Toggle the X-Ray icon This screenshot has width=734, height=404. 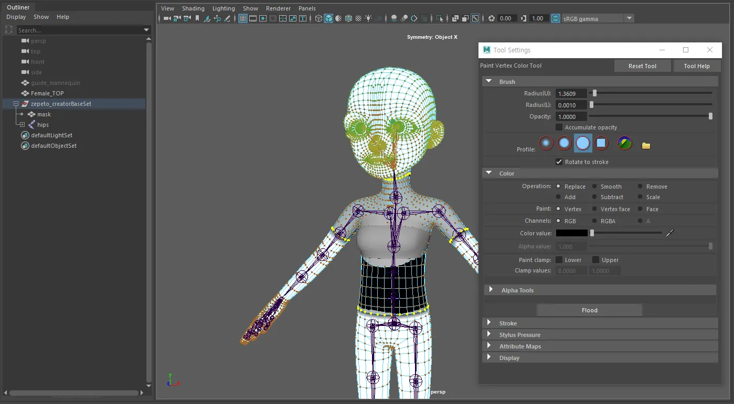coord(455,18)
